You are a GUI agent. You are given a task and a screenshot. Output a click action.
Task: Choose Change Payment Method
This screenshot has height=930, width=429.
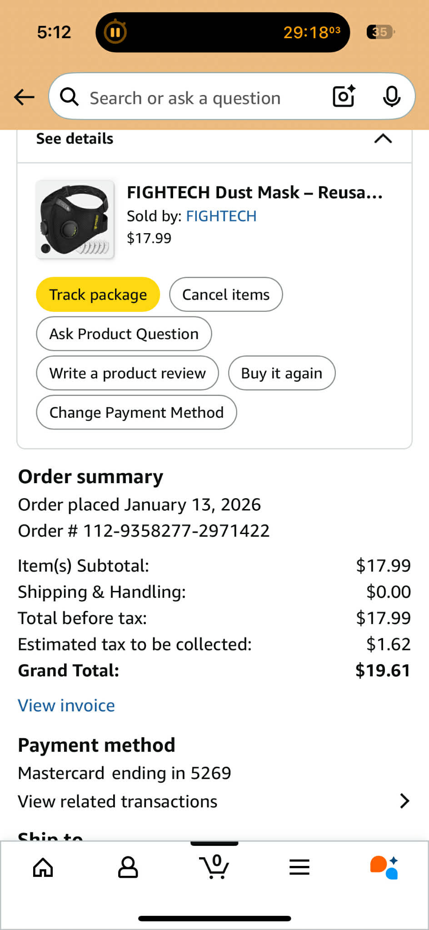coord(136,412)
